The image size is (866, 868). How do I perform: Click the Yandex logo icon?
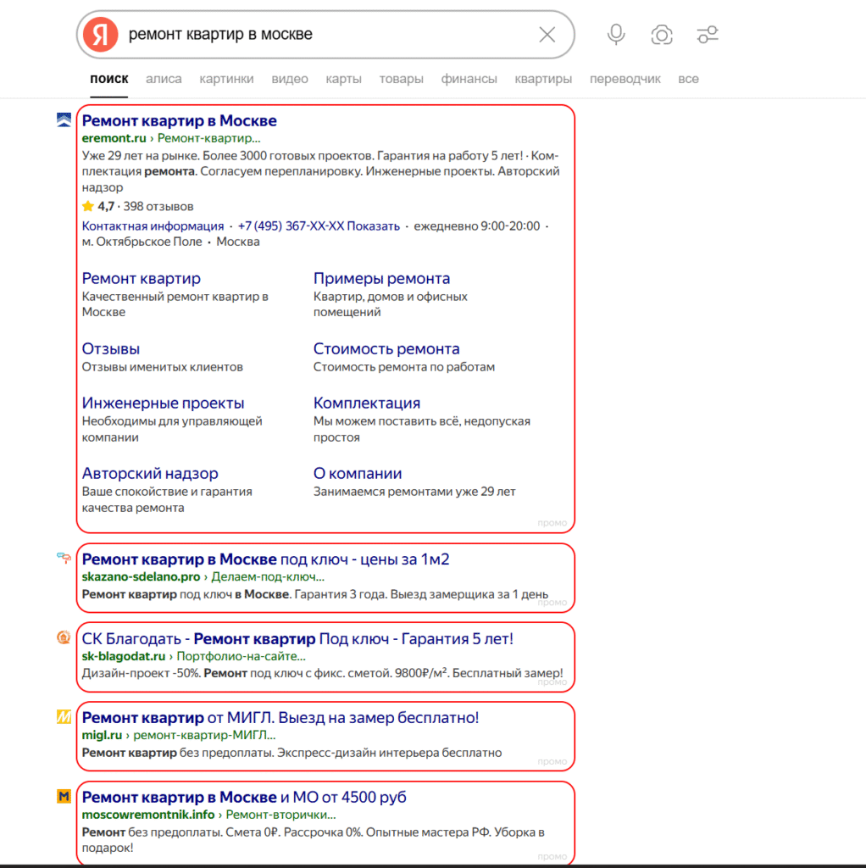pyautogui.click(x=101, y=35)
